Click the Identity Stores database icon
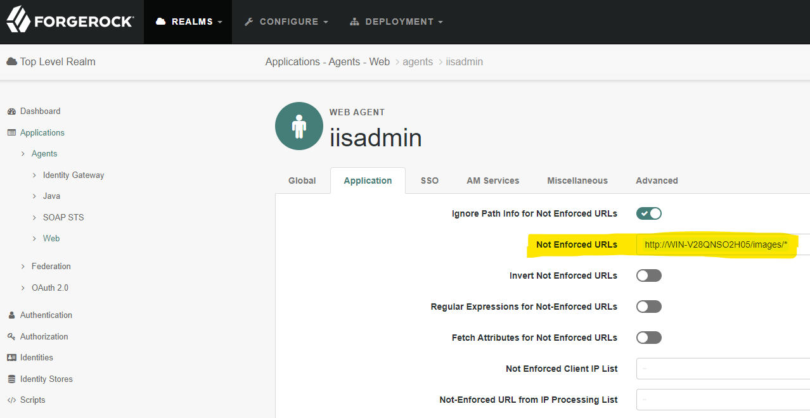 [x=11, y=379]
